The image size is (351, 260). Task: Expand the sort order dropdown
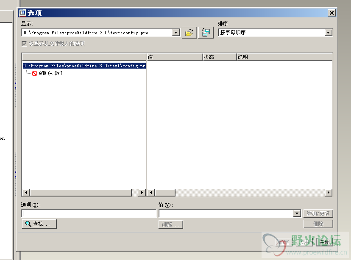328,33
